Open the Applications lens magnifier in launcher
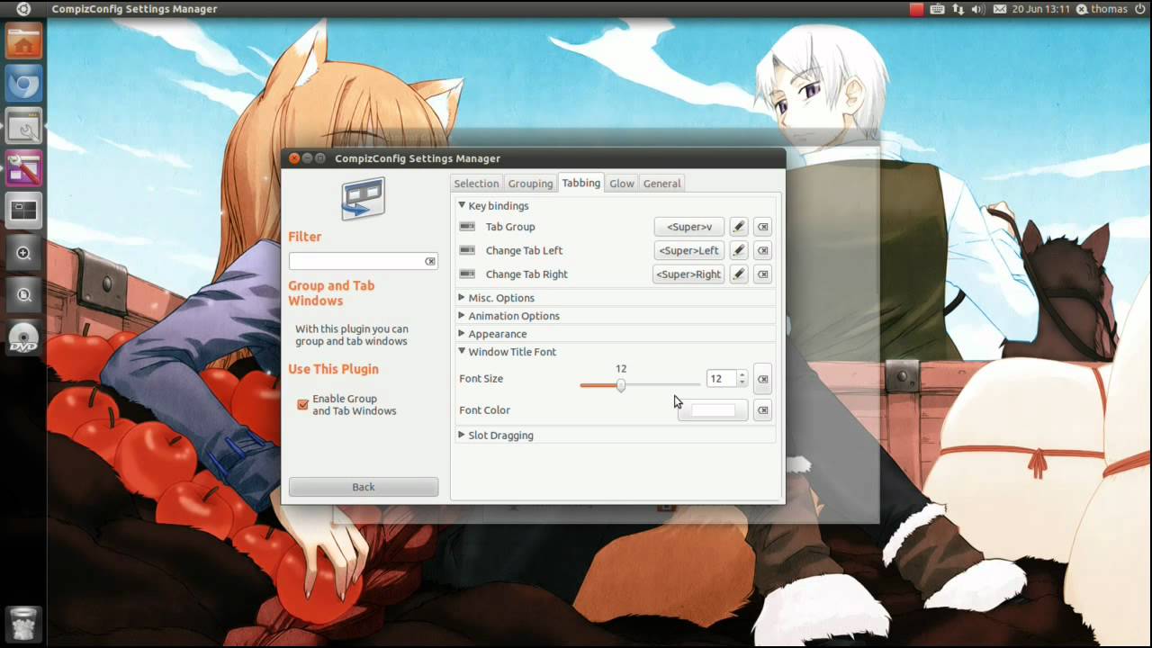This screenshot has width=1152, height=648. click(23, 253)
